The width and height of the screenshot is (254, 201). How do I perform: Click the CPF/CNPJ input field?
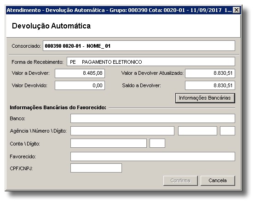point(96,168)
